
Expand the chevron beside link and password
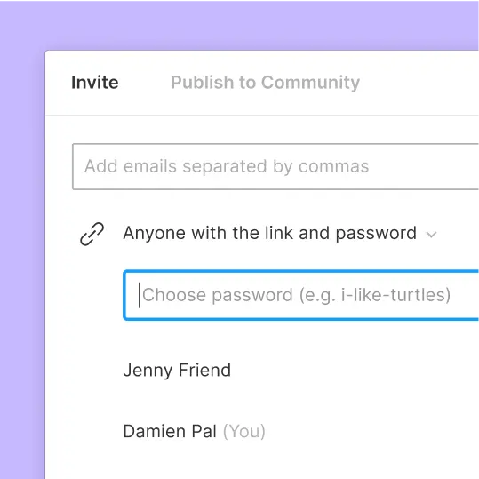coord(431,235)
